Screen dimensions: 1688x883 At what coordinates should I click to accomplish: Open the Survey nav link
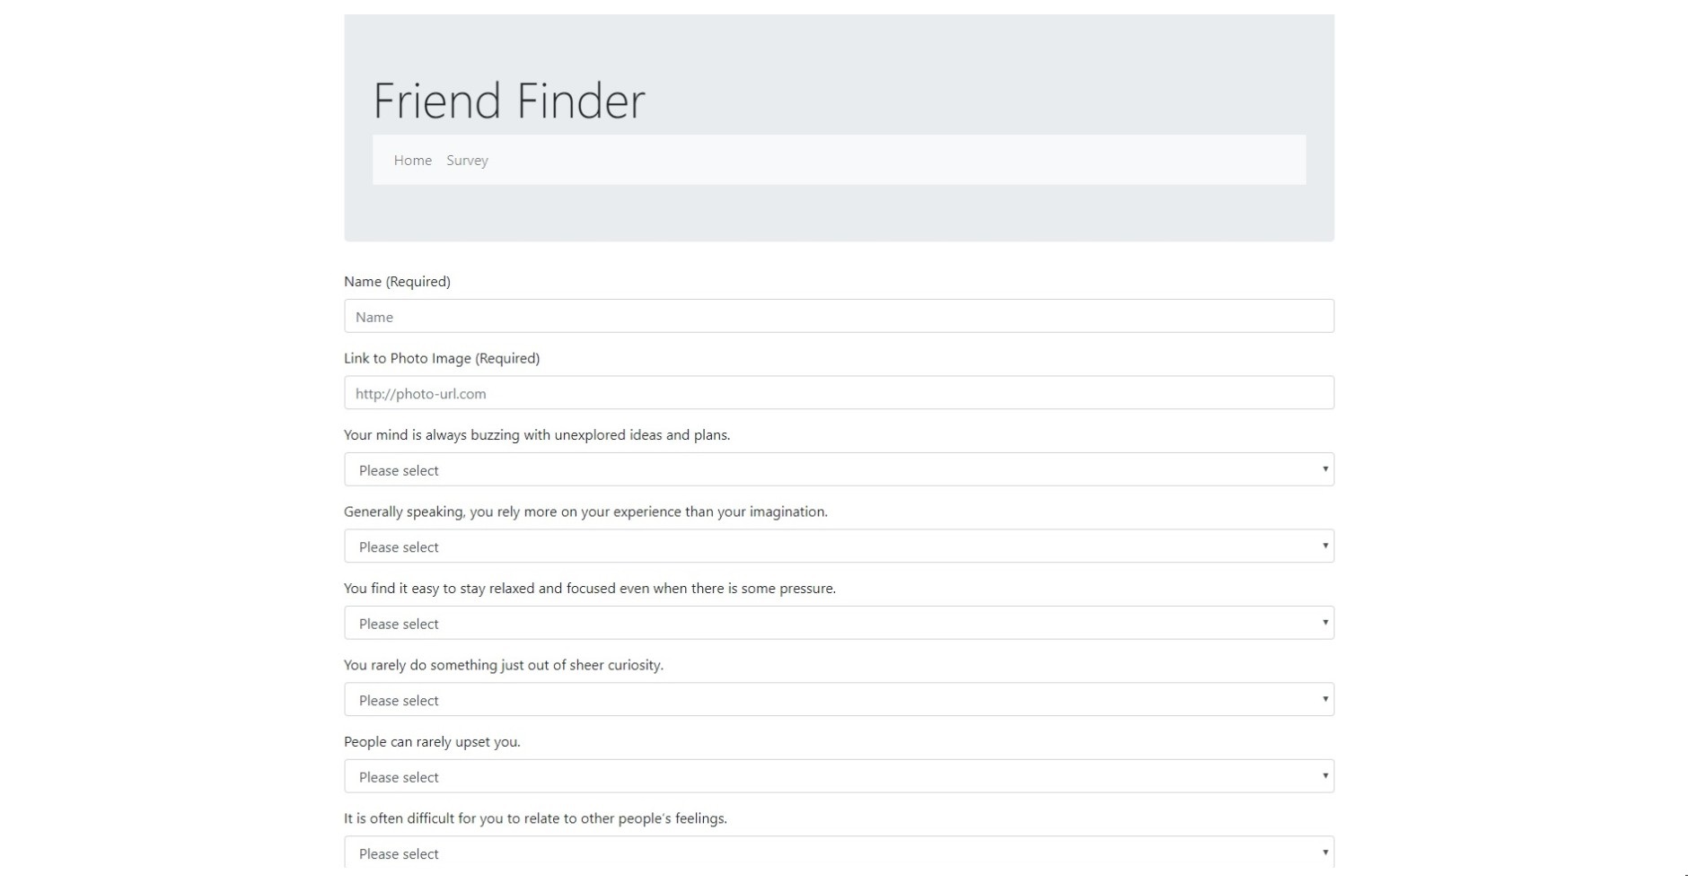click(467, 161)
